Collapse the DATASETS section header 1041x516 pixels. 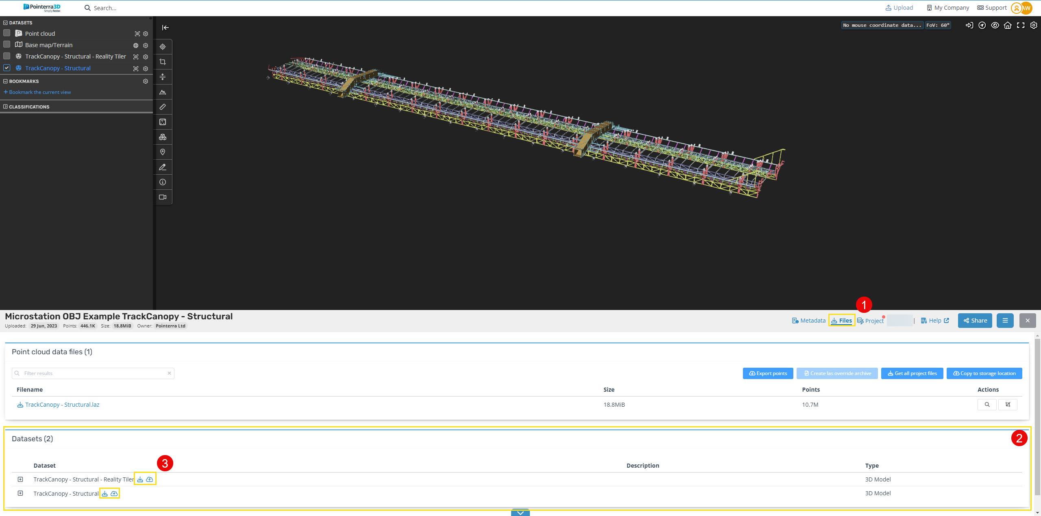point(5,23)
